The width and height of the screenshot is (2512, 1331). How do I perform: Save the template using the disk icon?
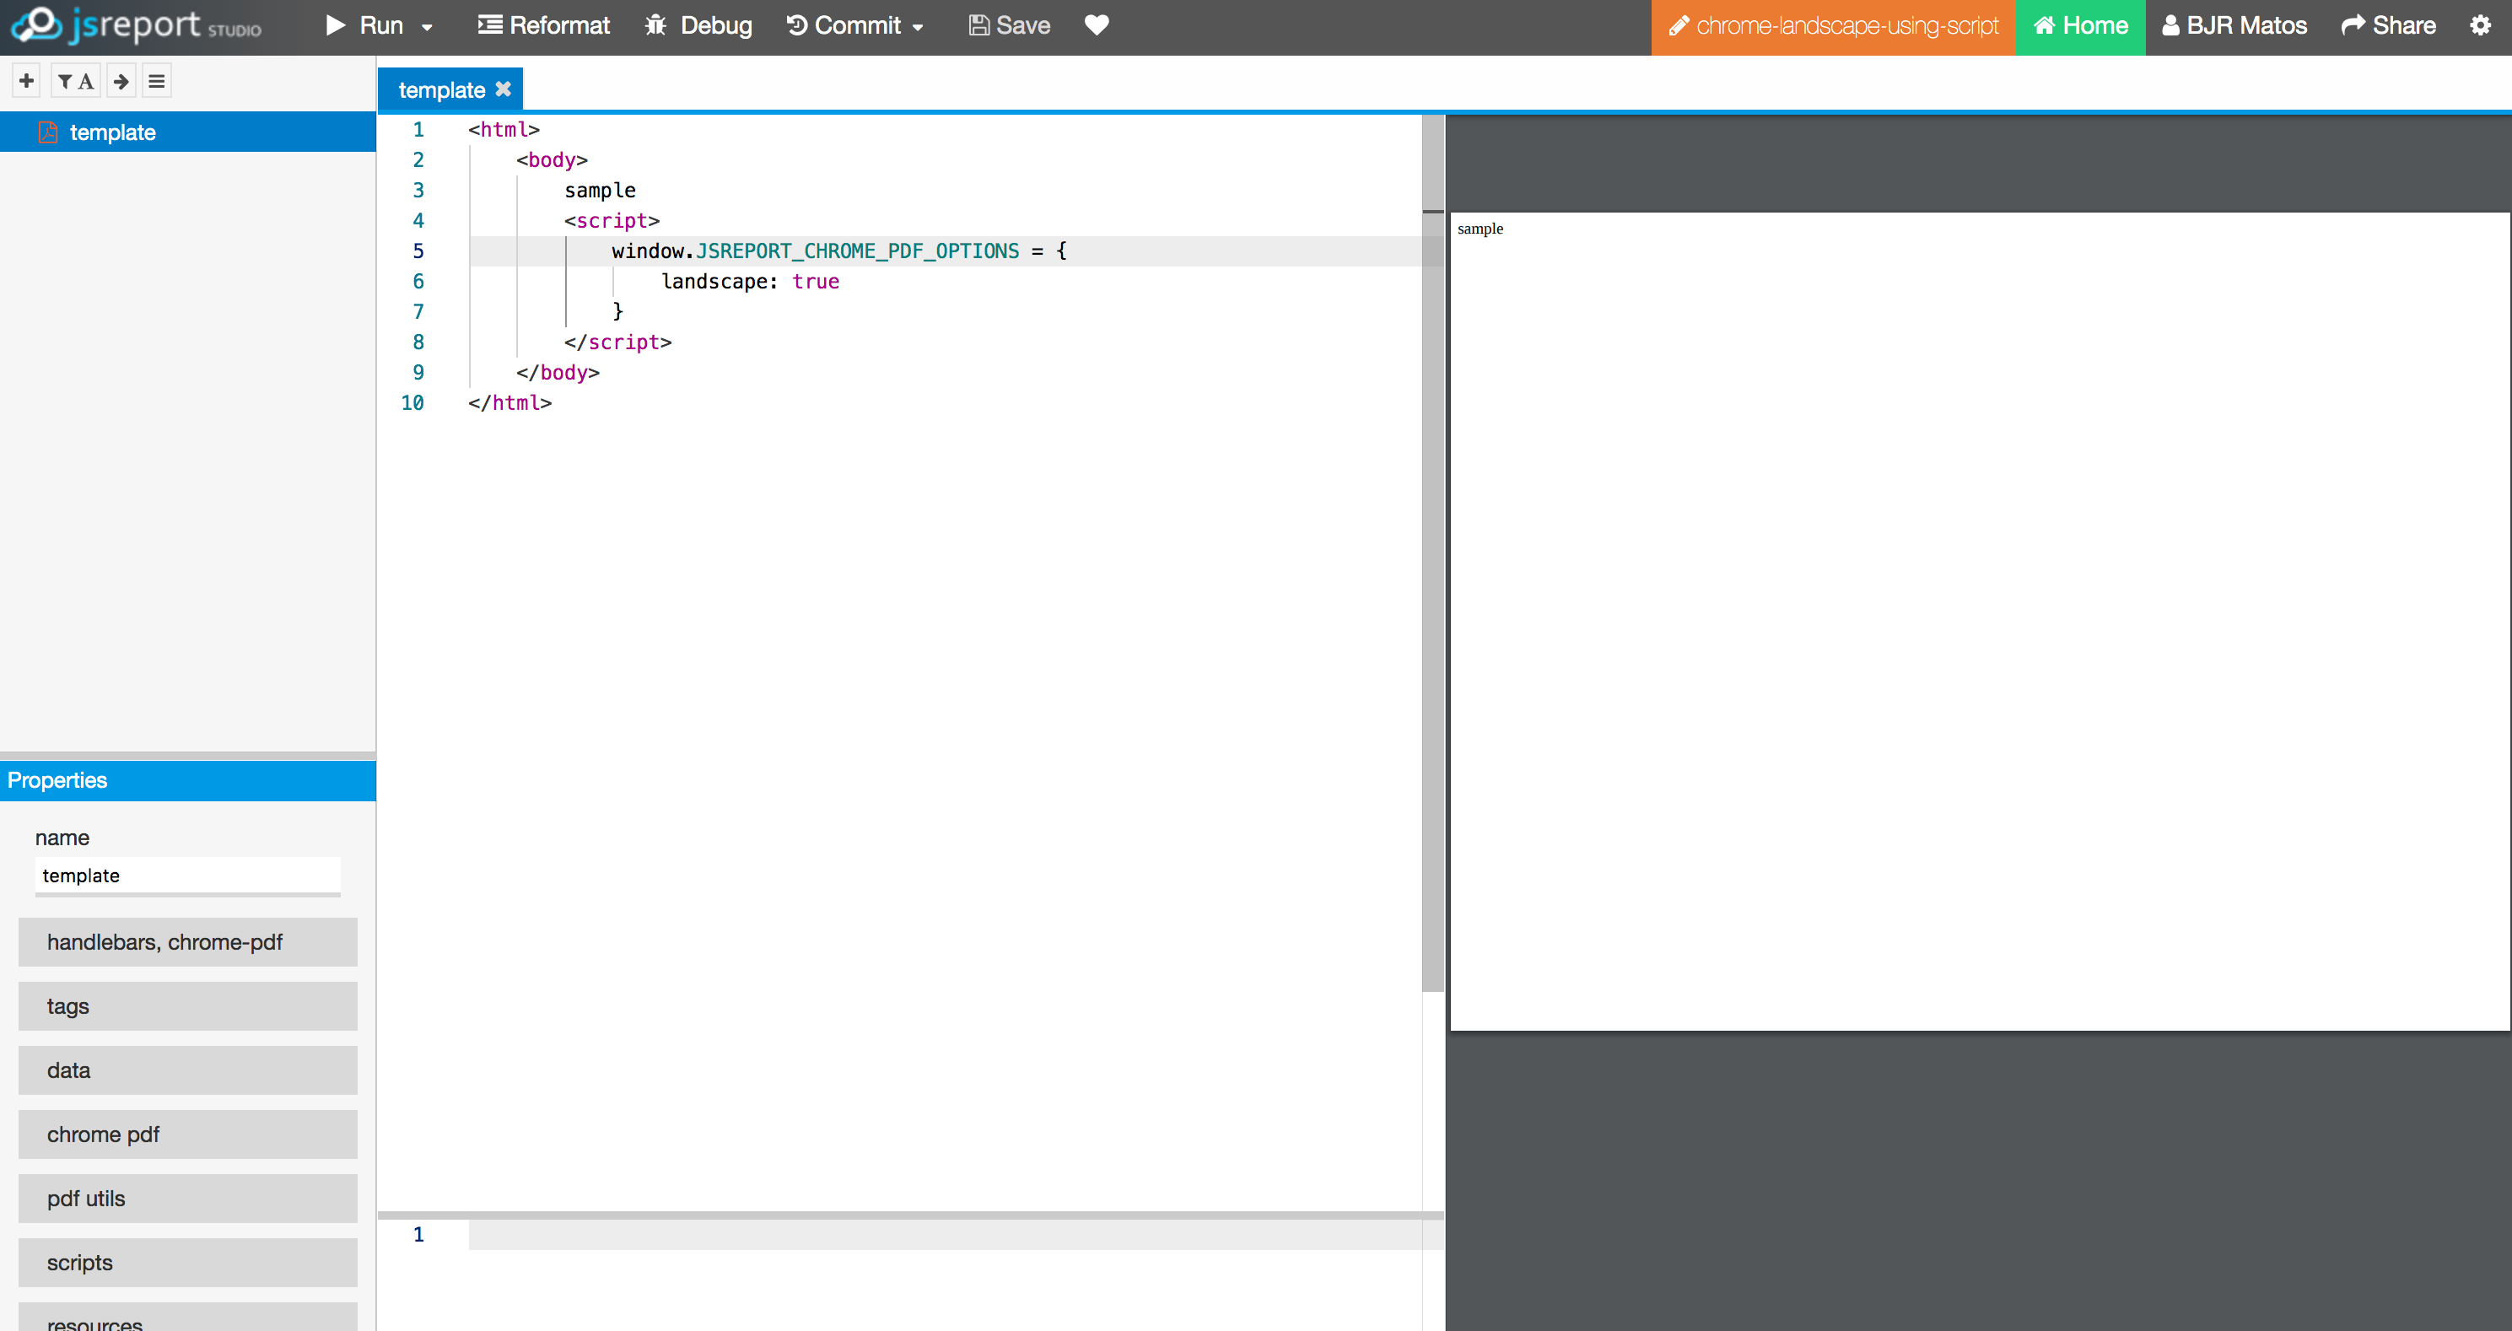(x=978, y=25)
